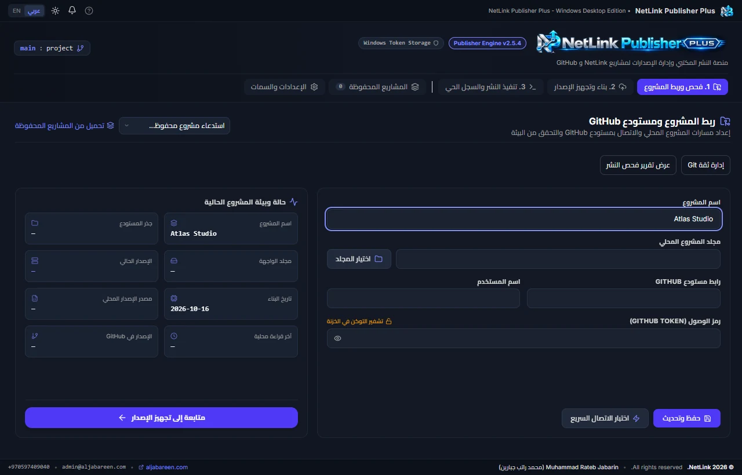Click the file icon in the مصدر الإصدار المحلي card
This screenshot has height=475, width=742.
pyautogui.click(x=34, y=298)
